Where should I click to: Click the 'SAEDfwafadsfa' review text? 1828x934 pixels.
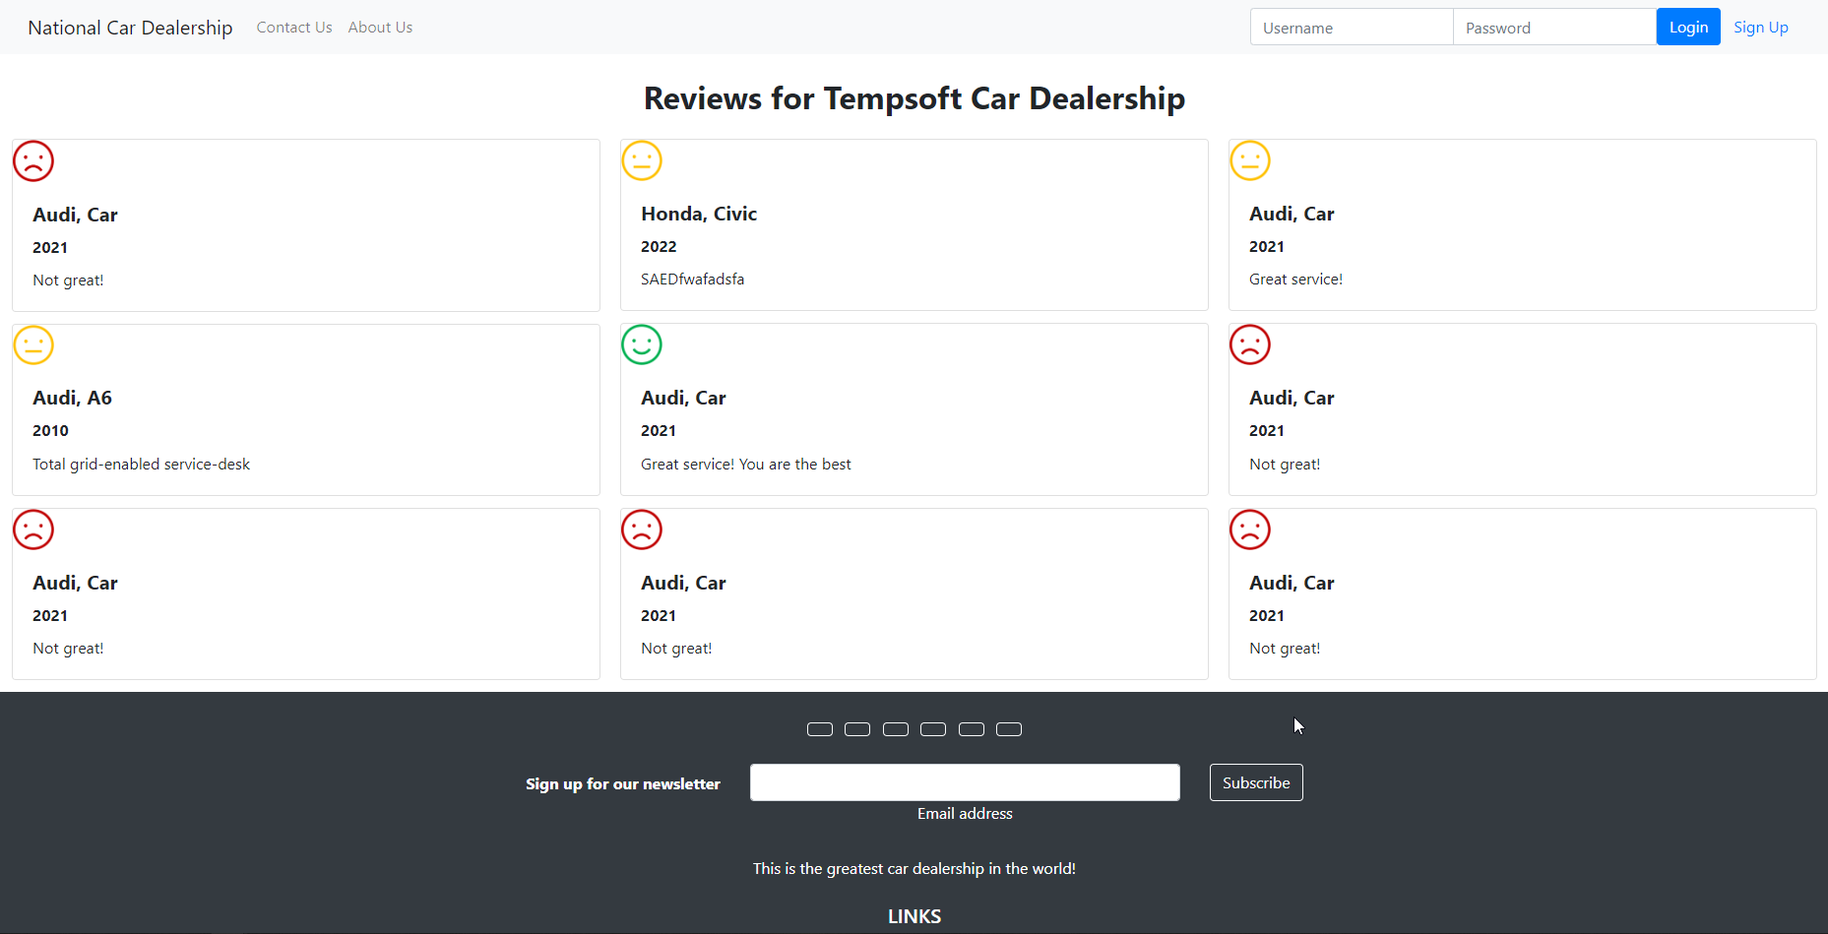click(692, 280)
